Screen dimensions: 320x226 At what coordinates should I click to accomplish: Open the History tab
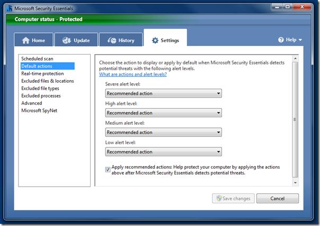click(121, 40)
